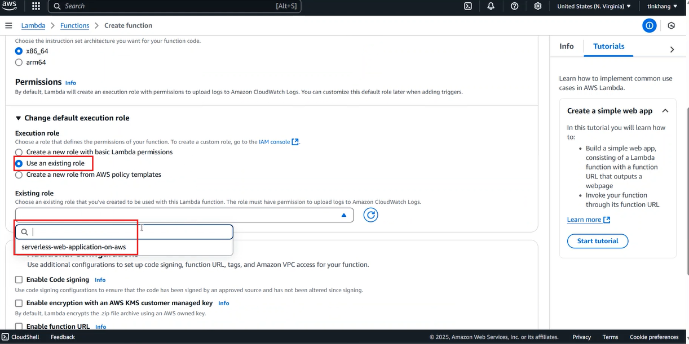
Task: Choose Create a new role with basic Lambda permissions
Action: (19, 152)
